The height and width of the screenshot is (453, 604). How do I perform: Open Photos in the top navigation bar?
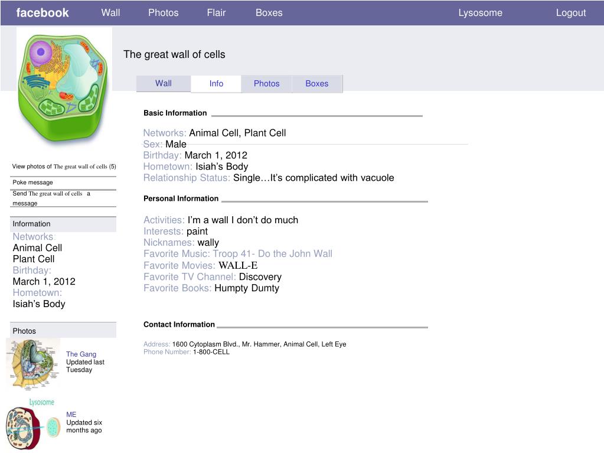click(x=164, y=13)
